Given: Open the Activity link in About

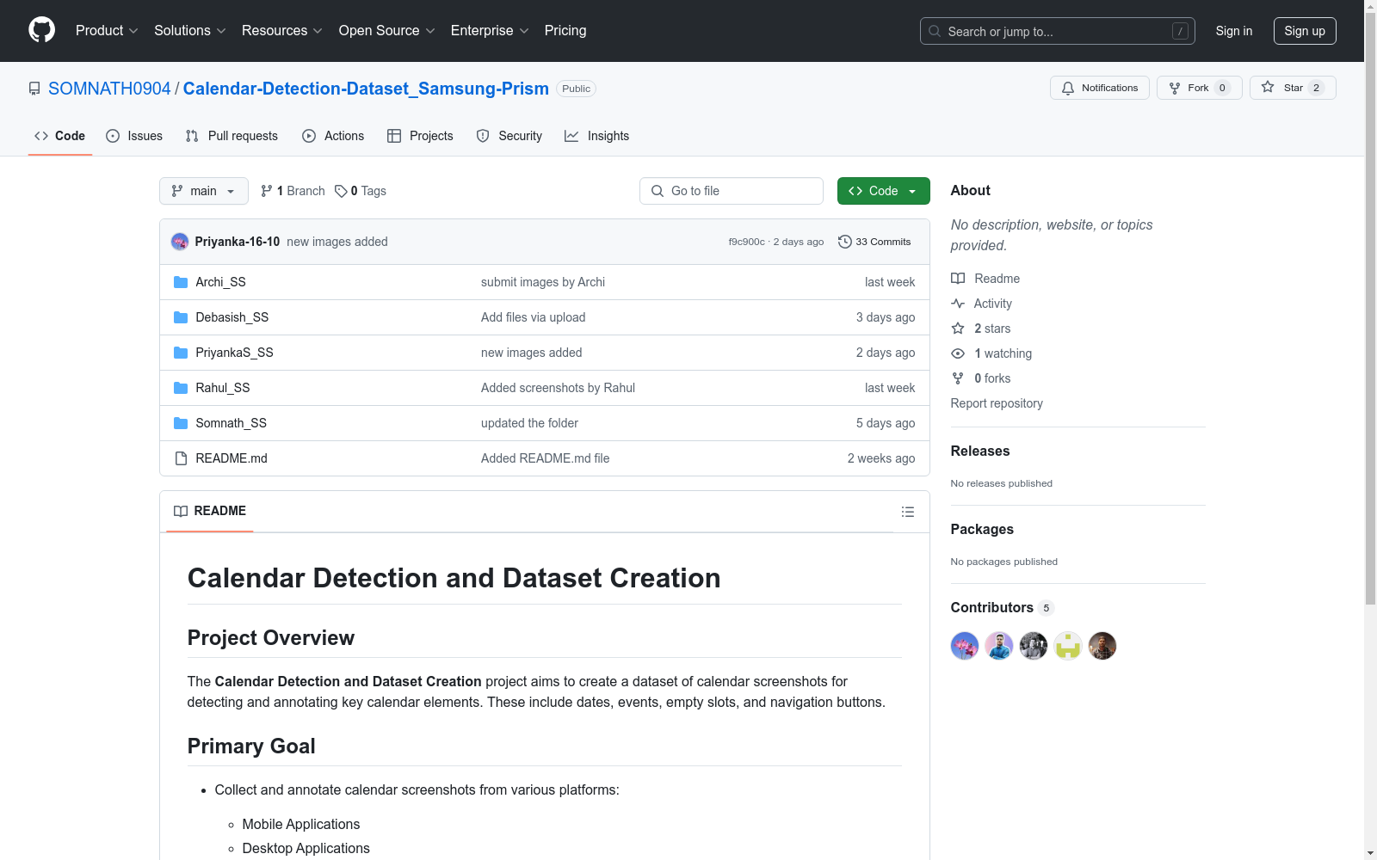Looking at the screenshot, I should click(x=982, y=304).
